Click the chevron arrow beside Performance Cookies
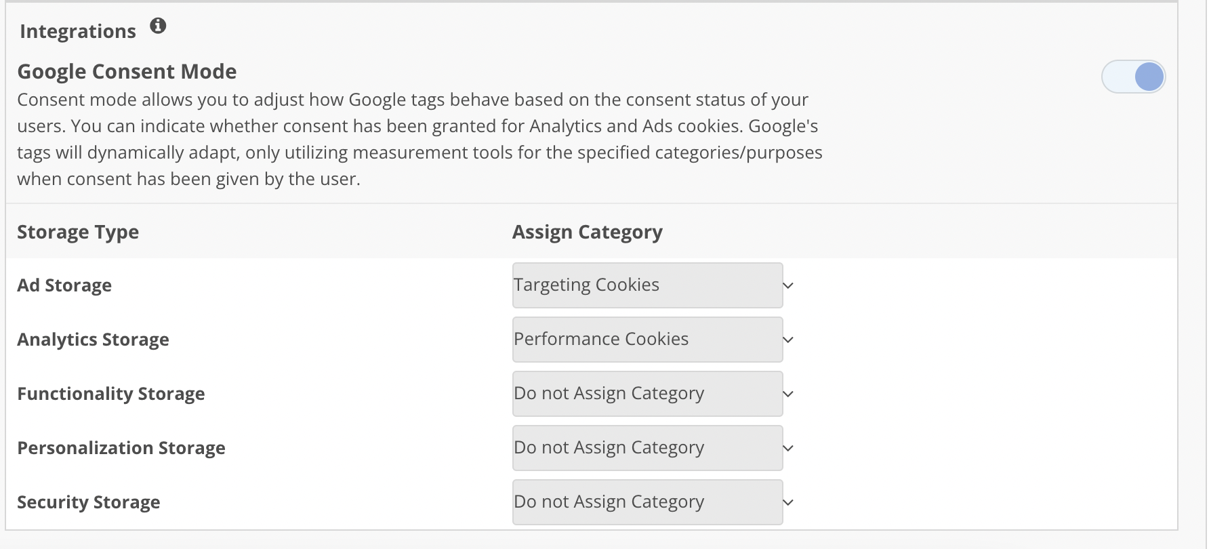 pyautogui.click(x=788, y=340)
